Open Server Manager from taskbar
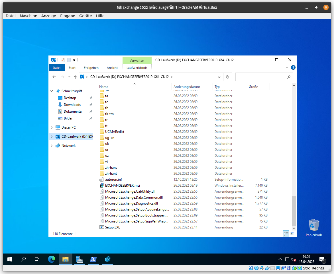The width and height of the screenshot is (334, 274). [80, 259]
